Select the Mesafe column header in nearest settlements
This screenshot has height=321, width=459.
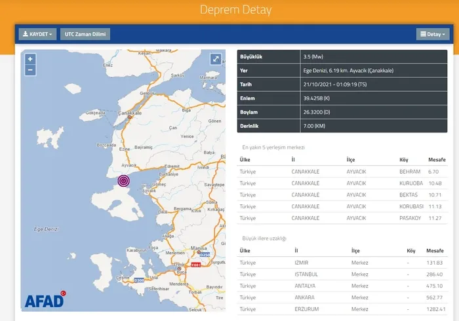click(435, 159)
